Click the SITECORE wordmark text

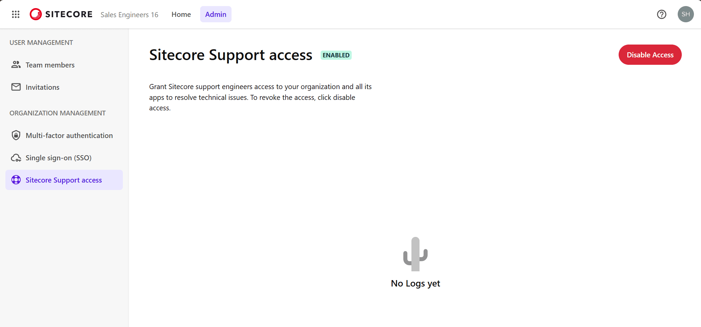pyautogui.click(x=69, y=14)
